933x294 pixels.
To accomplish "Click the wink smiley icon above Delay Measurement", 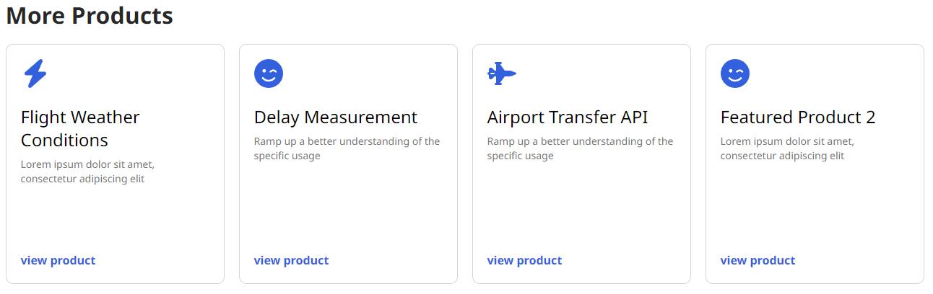I will click(269, 73).
